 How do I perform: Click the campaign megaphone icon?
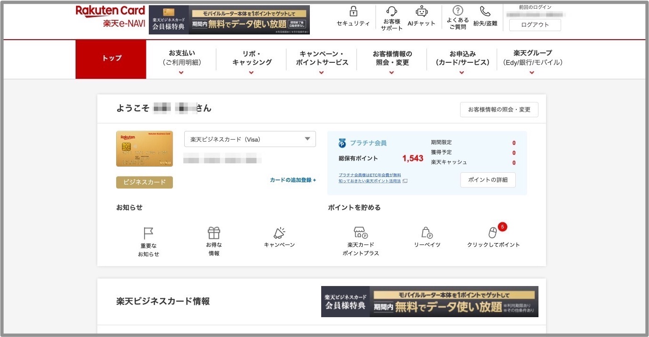click(279, 233)
